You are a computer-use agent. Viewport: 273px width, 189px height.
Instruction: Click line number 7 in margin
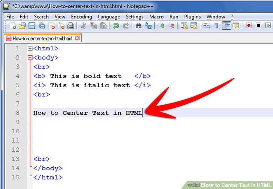18,104
